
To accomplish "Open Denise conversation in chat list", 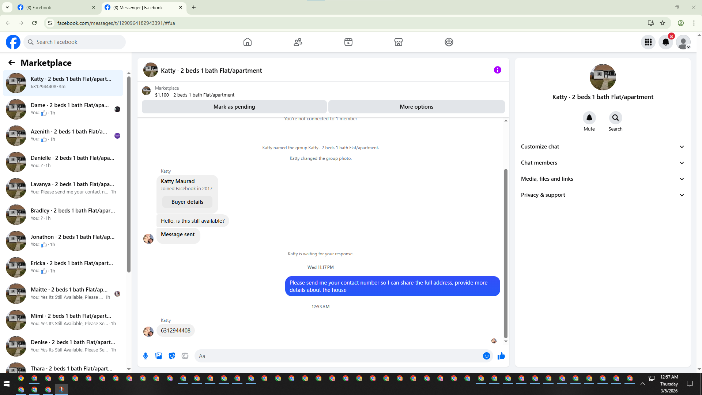I will coord(63,346).
